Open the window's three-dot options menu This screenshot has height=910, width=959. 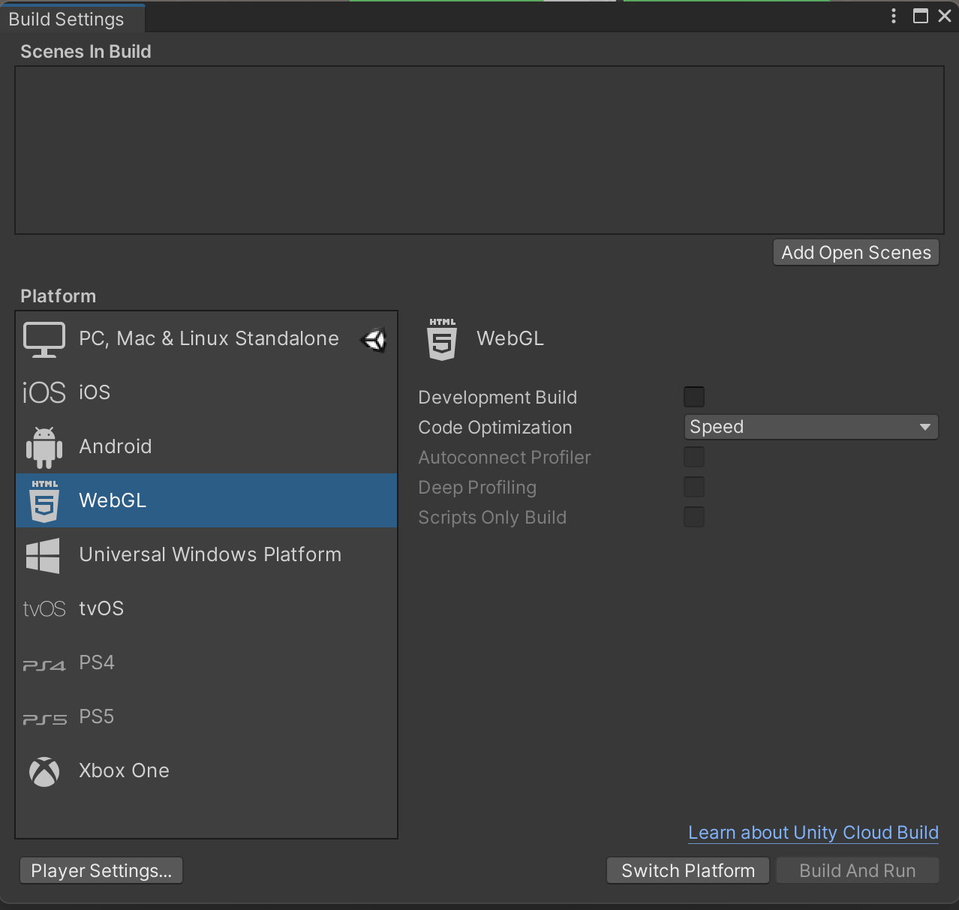coord(893,16)
